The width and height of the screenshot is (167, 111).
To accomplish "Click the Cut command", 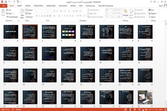I will (8, 10).
